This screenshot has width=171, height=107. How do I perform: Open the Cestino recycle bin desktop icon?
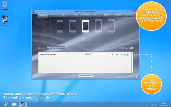(5, 6)
